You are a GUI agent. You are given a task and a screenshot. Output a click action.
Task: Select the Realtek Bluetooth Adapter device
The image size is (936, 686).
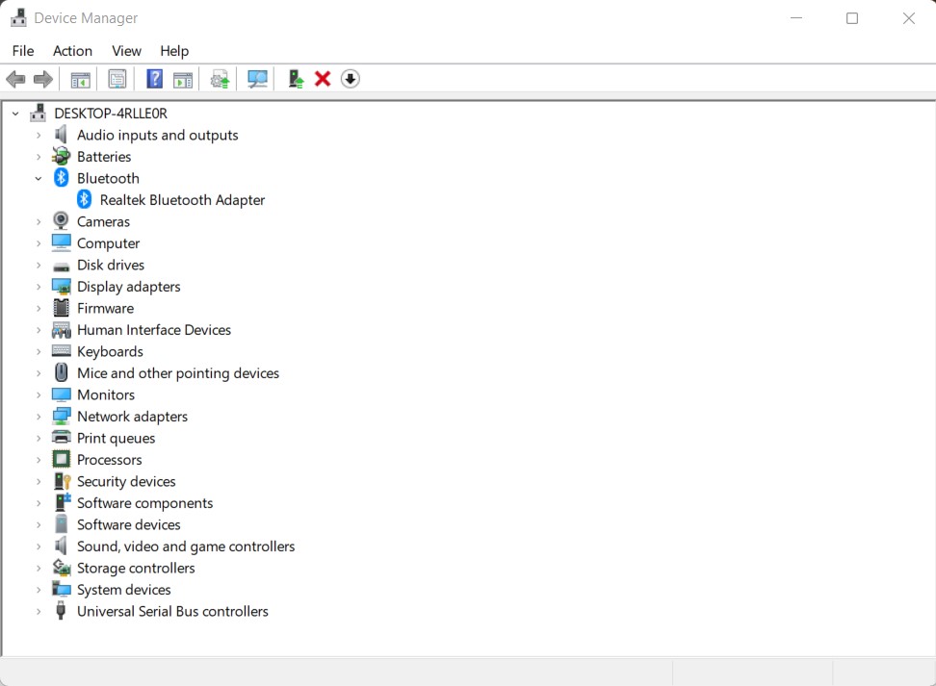[182, 199]
